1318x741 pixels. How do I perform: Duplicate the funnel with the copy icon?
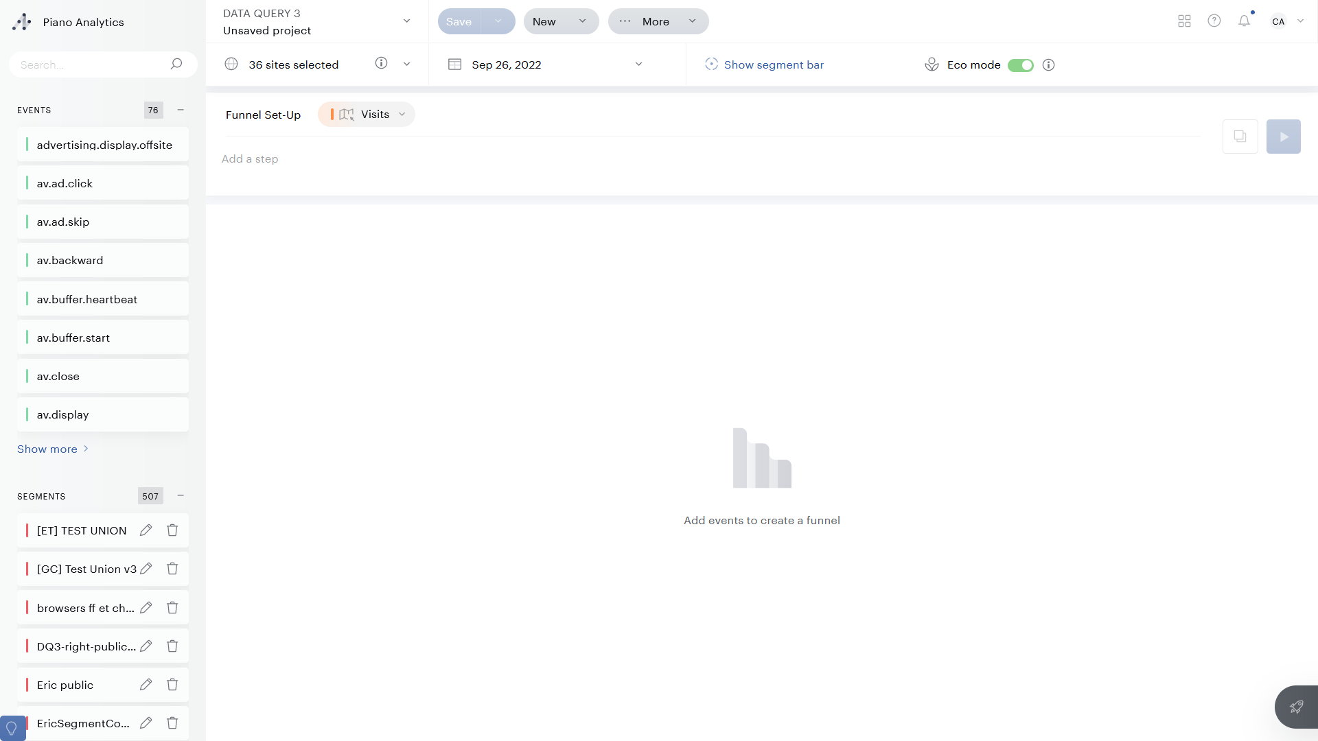point(1240,136)
